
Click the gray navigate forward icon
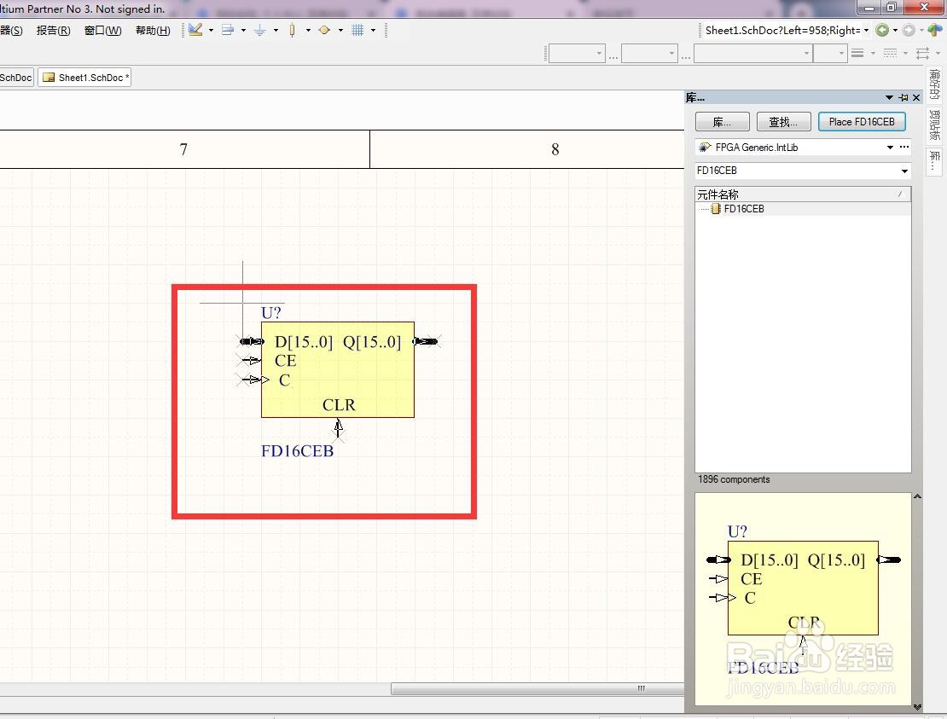point(909,30)
